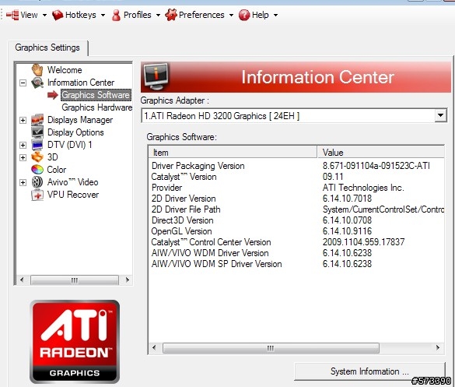Click the Provider row label
Image resolution: width=455 pixels, height=387 pixels.
point(167,188)
